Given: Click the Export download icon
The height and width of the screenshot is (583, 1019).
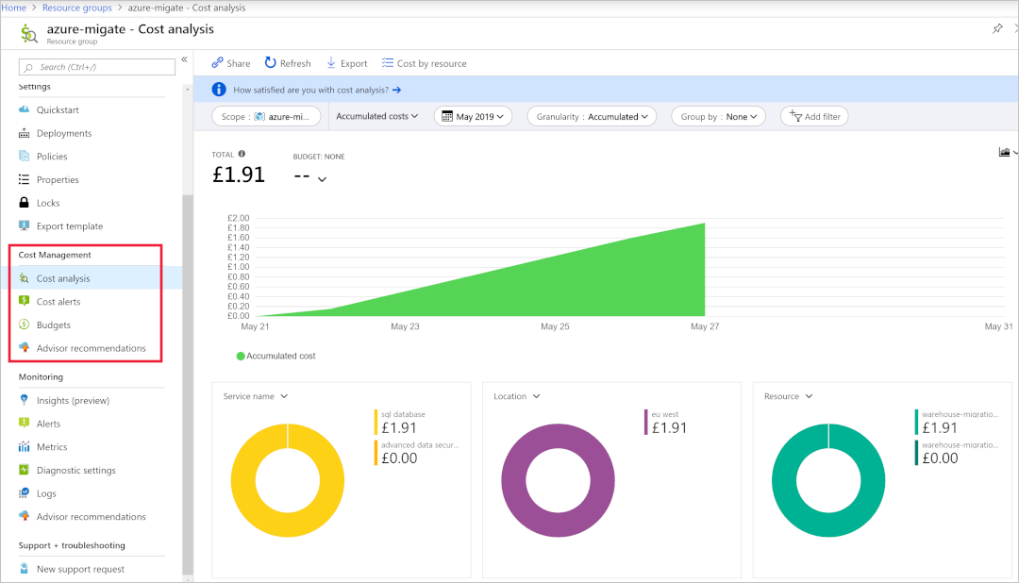Looking at the screenshot, I should coord(331,63).
